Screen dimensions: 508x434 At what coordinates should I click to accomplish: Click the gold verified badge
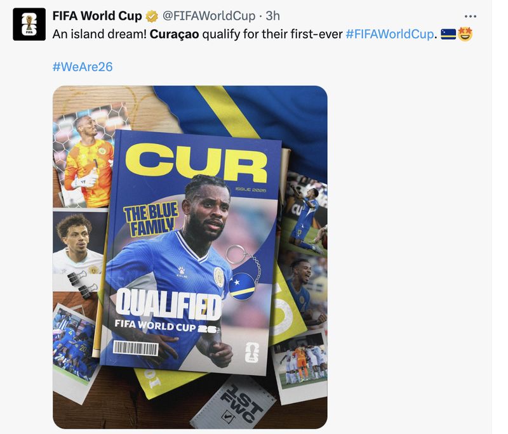(151, 16)
